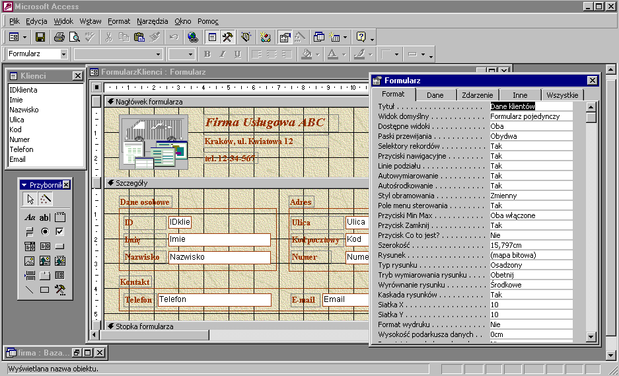Click the Line/Border Color pen button
The height and width of the screenshot is (376, 619).
tap(359, 54)
